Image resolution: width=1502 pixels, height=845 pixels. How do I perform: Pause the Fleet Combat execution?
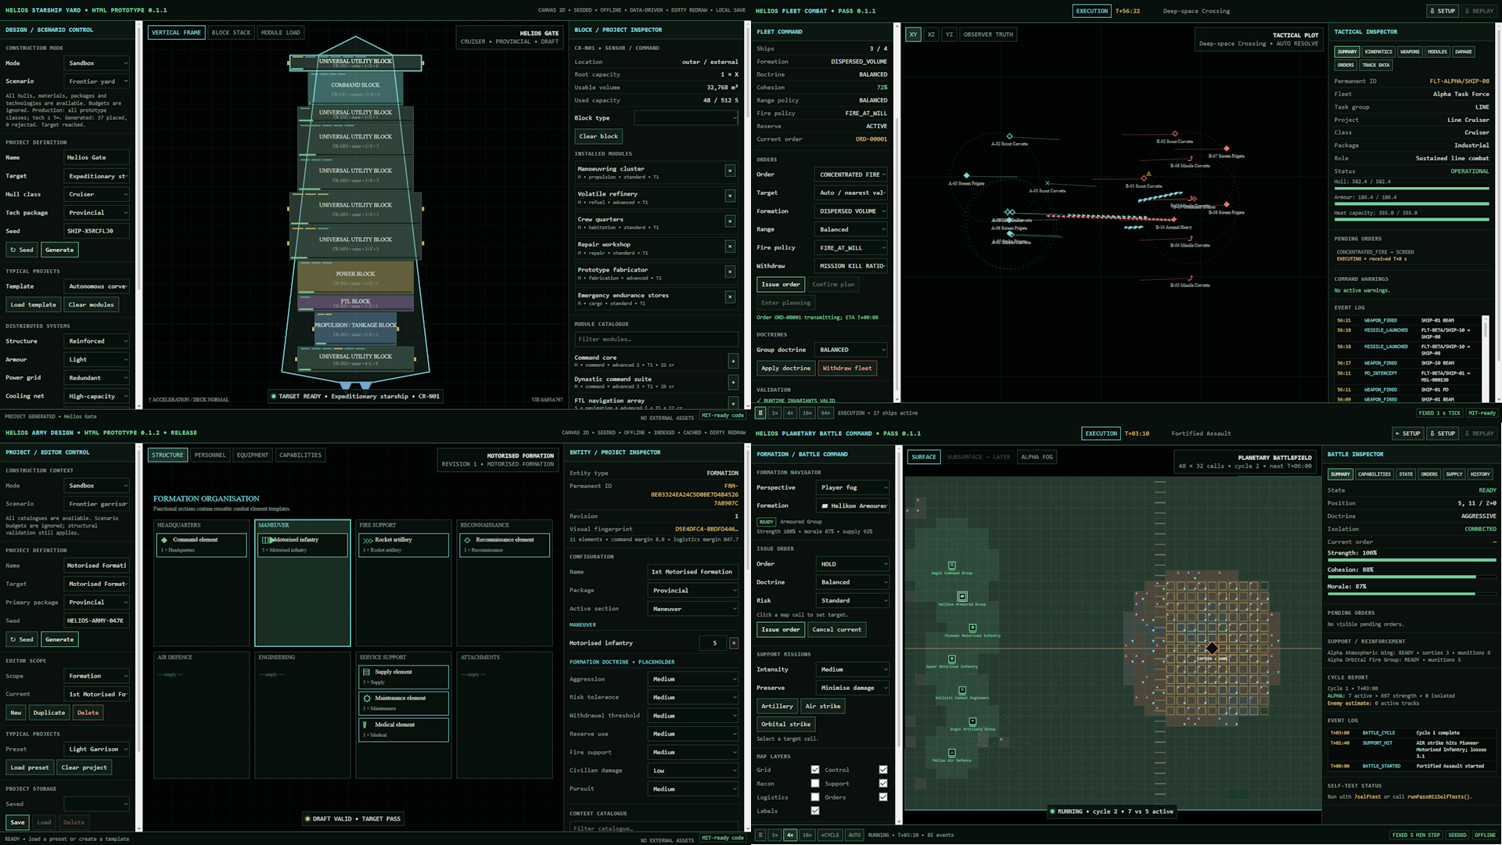tap(760, 413)
